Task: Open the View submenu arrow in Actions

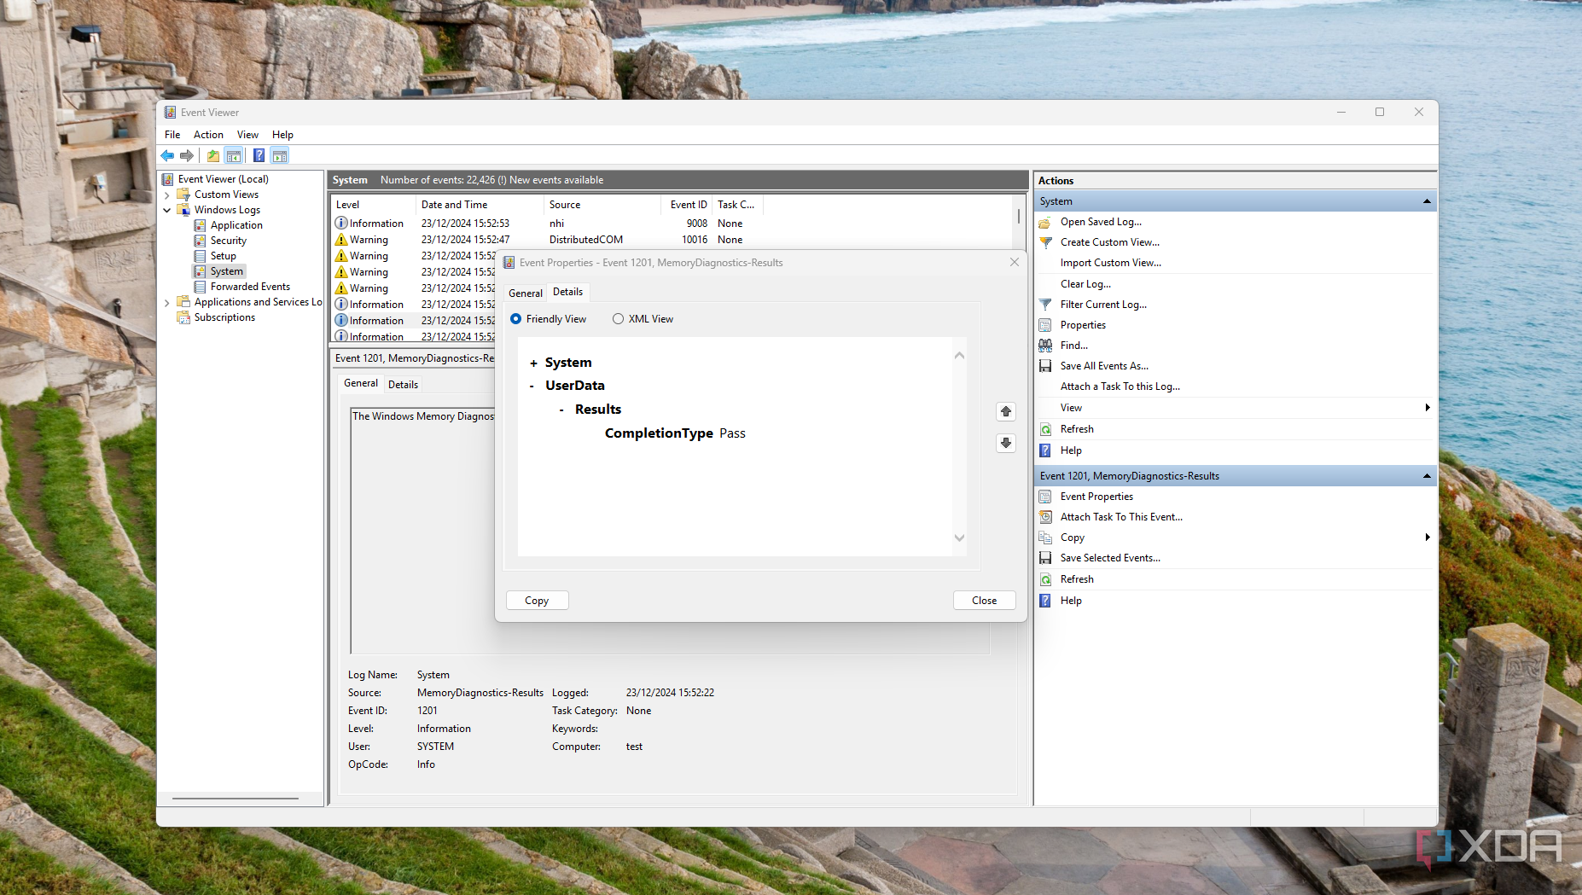Action: click(x=1428, y=408)
